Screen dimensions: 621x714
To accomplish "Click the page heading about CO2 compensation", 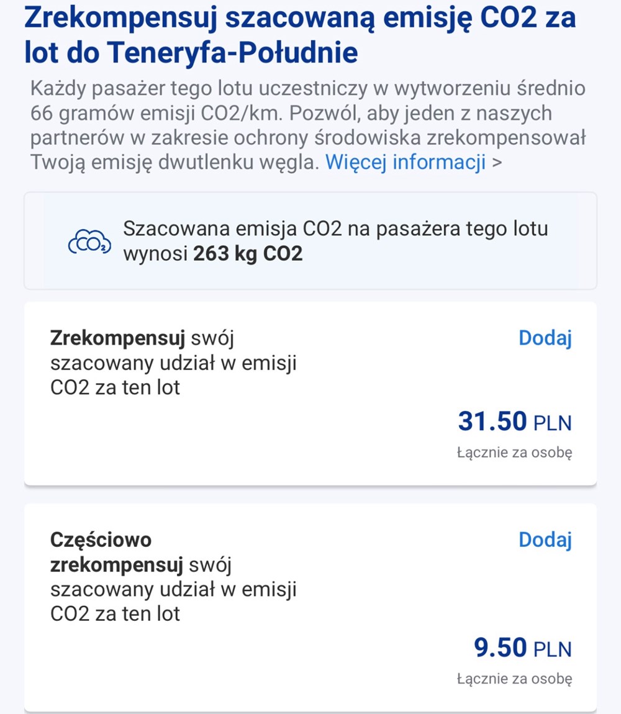I will tap(300, 35).
